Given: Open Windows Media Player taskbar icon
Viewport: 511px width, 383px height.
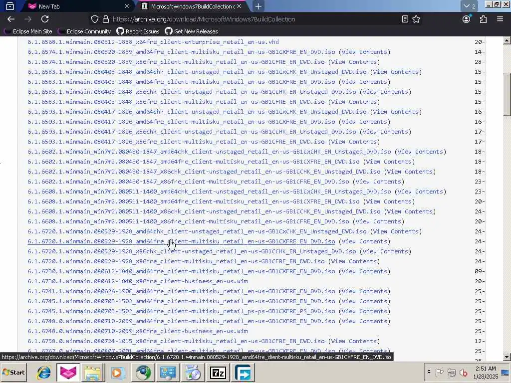Looking at the screenshot, I should coord(118,373).
